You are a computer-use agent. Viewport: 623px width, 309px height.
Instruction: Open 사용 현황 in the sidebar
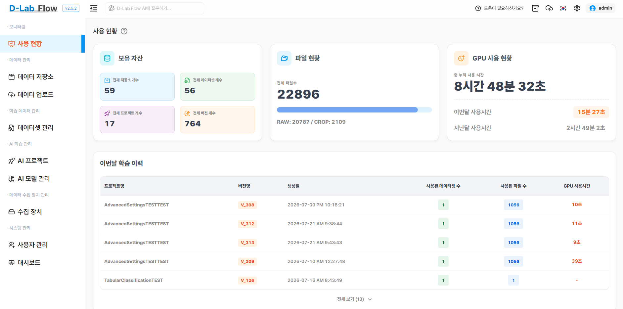(x=42, y=44)
